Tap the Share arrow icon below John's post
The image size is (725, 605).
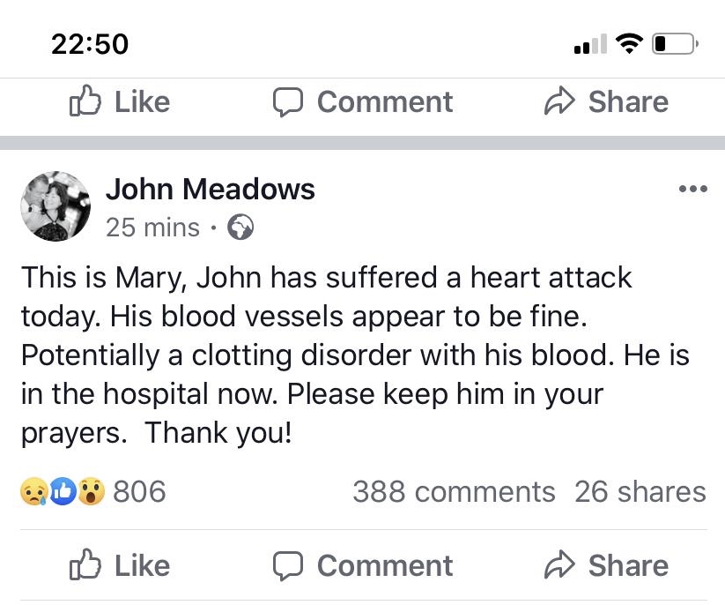tap(559, 565)
